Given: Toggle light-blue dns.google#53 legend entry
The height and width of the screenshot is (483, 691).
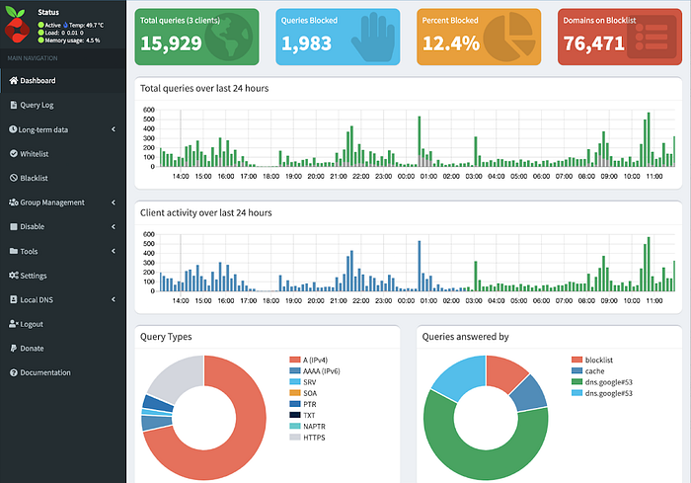Looking at the screenshot, I should [602, 393].
